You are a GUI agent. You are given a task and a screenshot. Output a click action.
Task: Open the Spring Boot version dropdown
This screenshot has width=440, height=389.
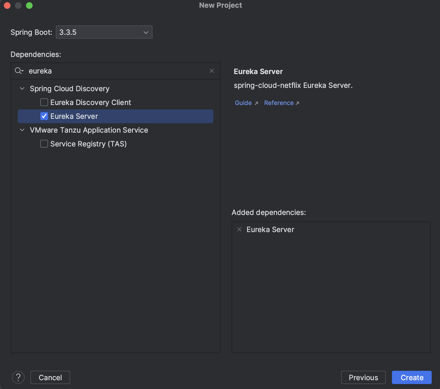(x=104, y=32)
